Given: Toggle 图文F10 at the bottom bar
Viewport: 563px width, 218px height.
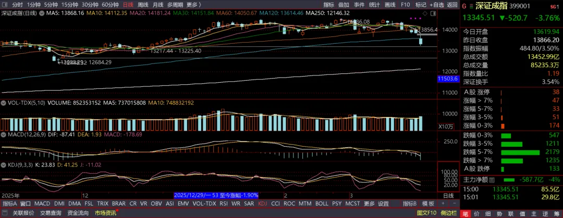Looking at the screenshot, I should pyautogui.click(x=426, y=213).
